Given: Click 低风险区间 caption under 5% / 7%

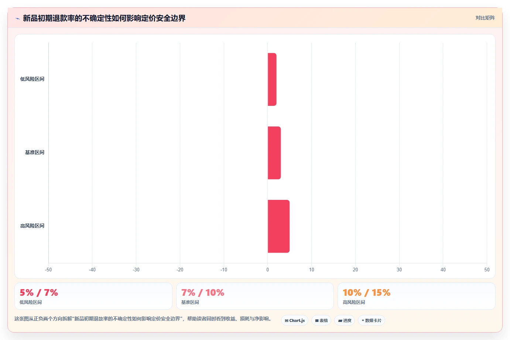Looking at the screenshot, I should click(x=31, y=302).
